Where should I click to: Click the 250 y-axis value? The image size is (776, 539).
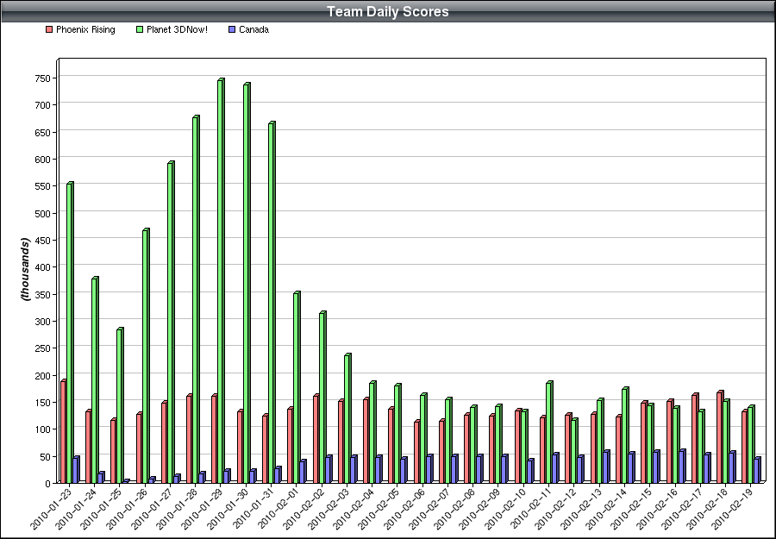[x=42, y=348]
